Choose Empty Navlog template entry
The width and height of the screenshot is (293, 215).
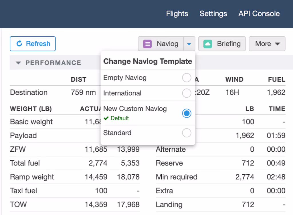[x=148, y=78]
